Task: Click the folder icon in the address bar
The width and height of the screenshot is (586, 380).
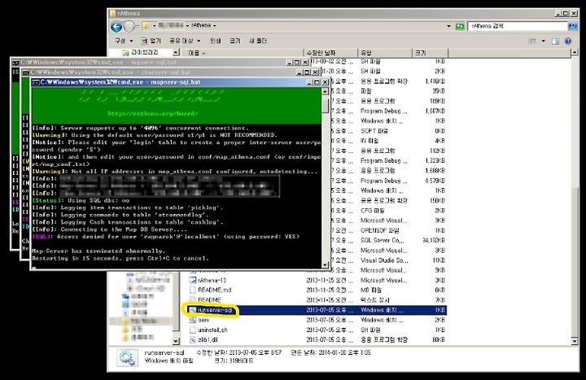Action: point(146,25)
